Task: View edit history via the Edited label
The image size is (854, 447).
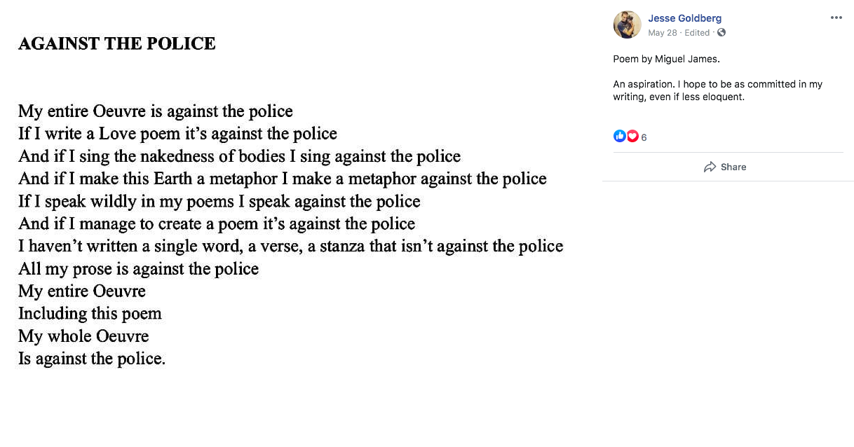Action: pos(697,33)
